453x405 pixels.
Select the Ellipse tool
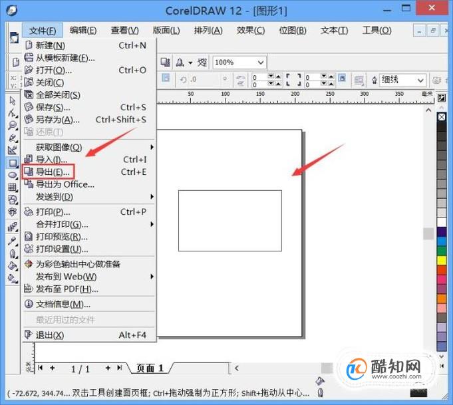pos(12,175)
